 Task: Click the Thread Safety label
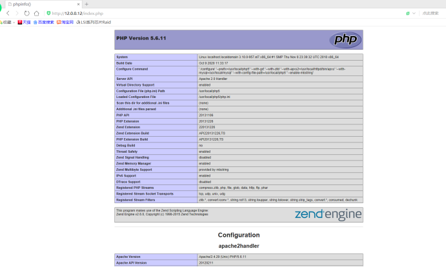click(127, 152)
